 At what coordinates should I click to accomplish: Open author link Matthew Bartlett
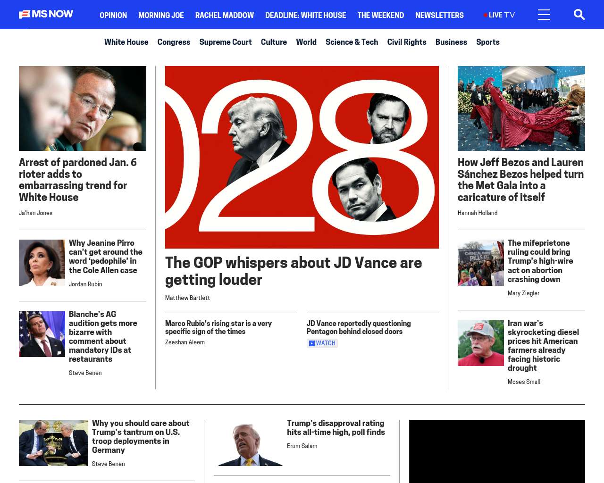(187, 298)
